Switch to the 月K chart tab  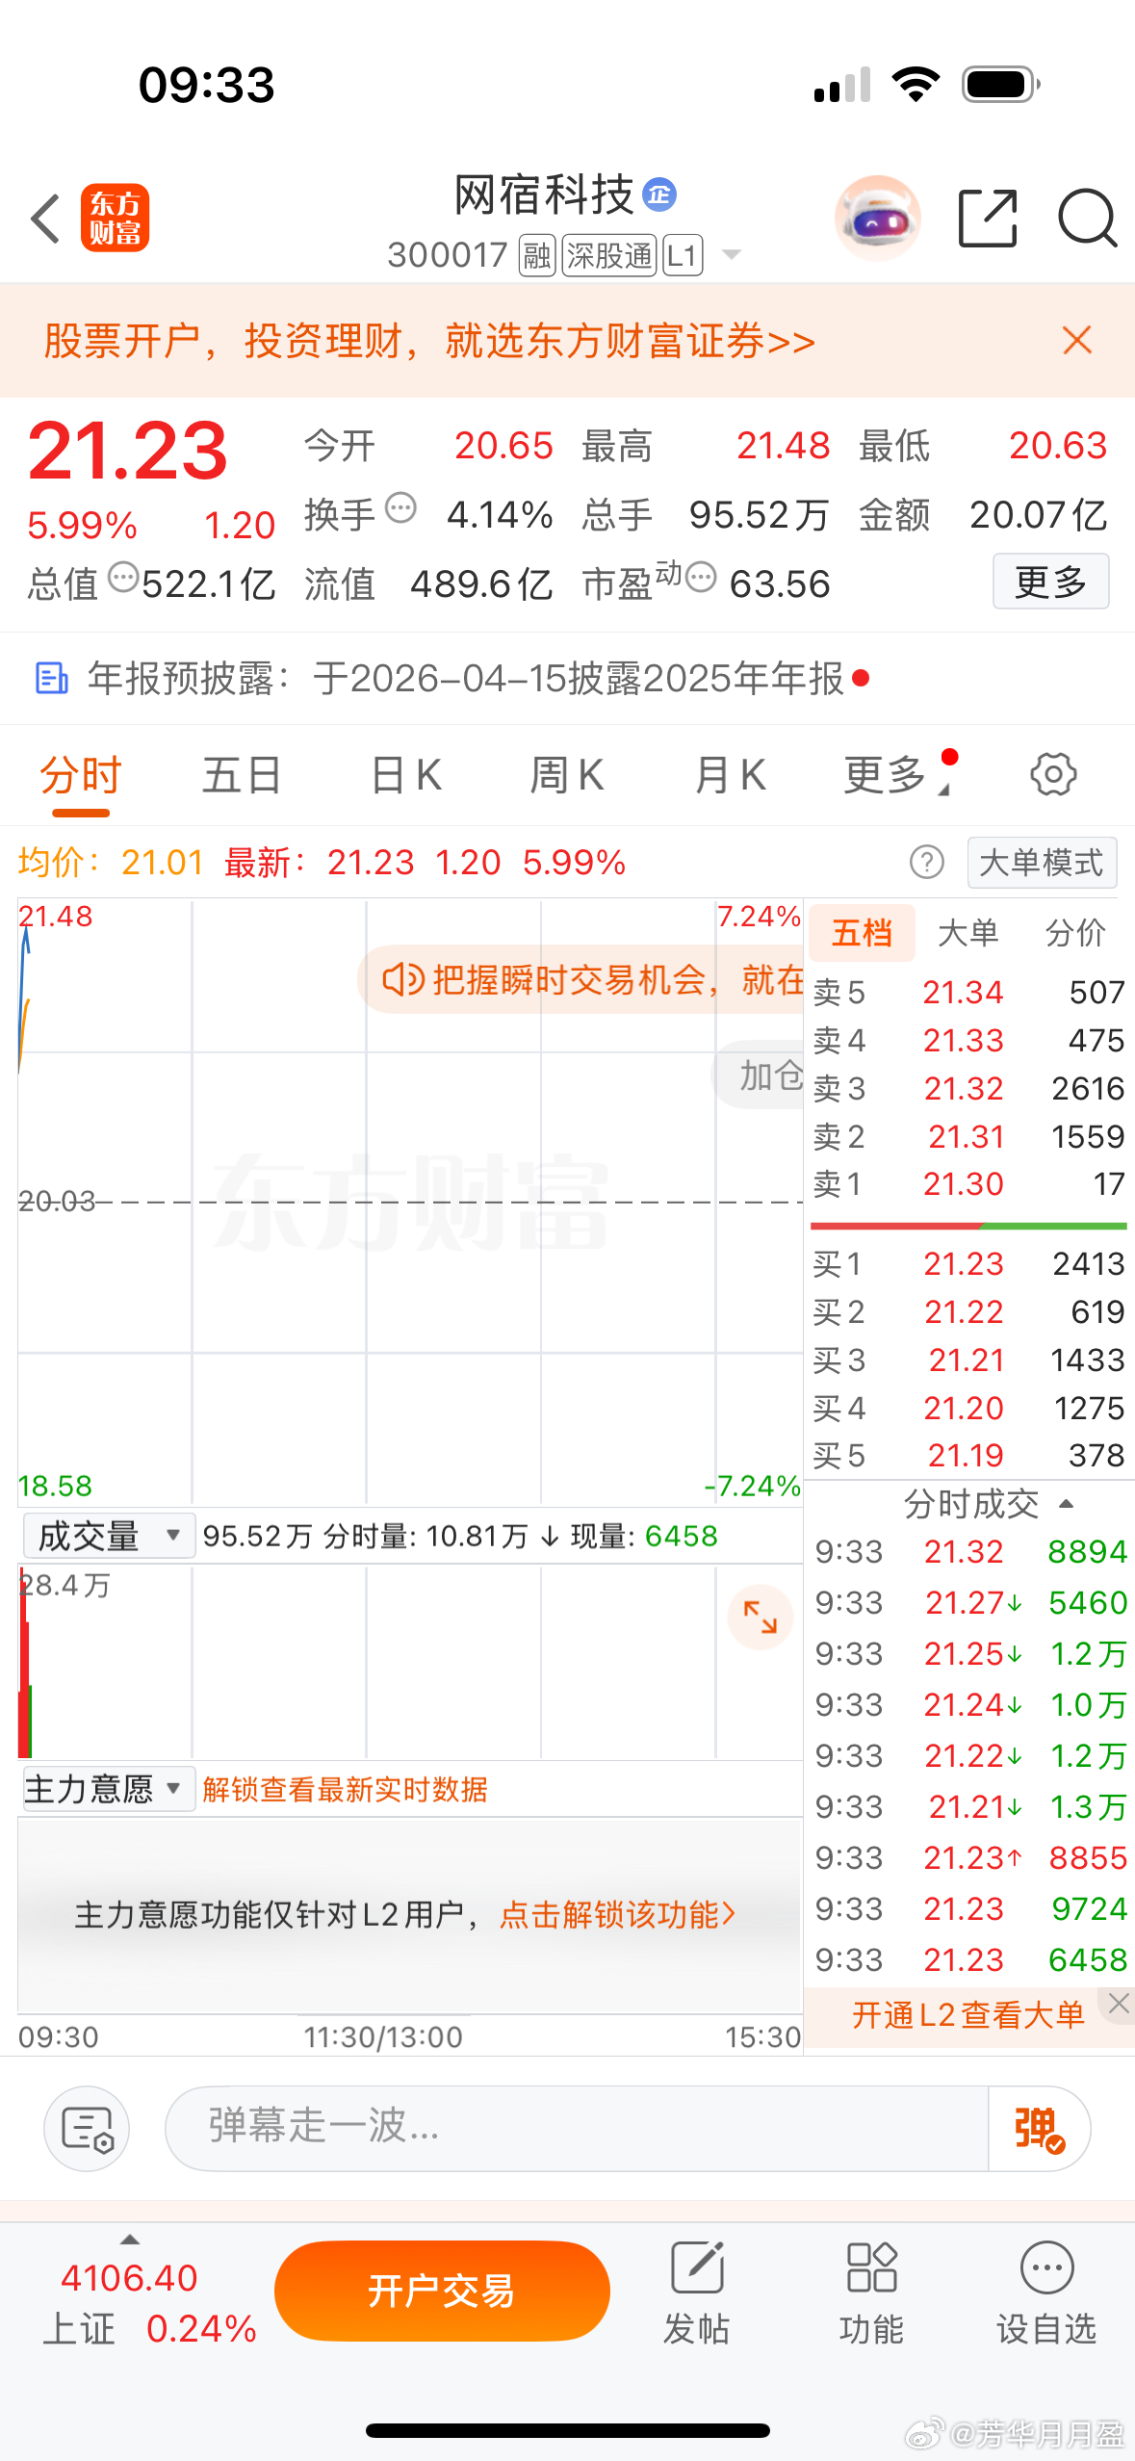click(x=731, y=775)
